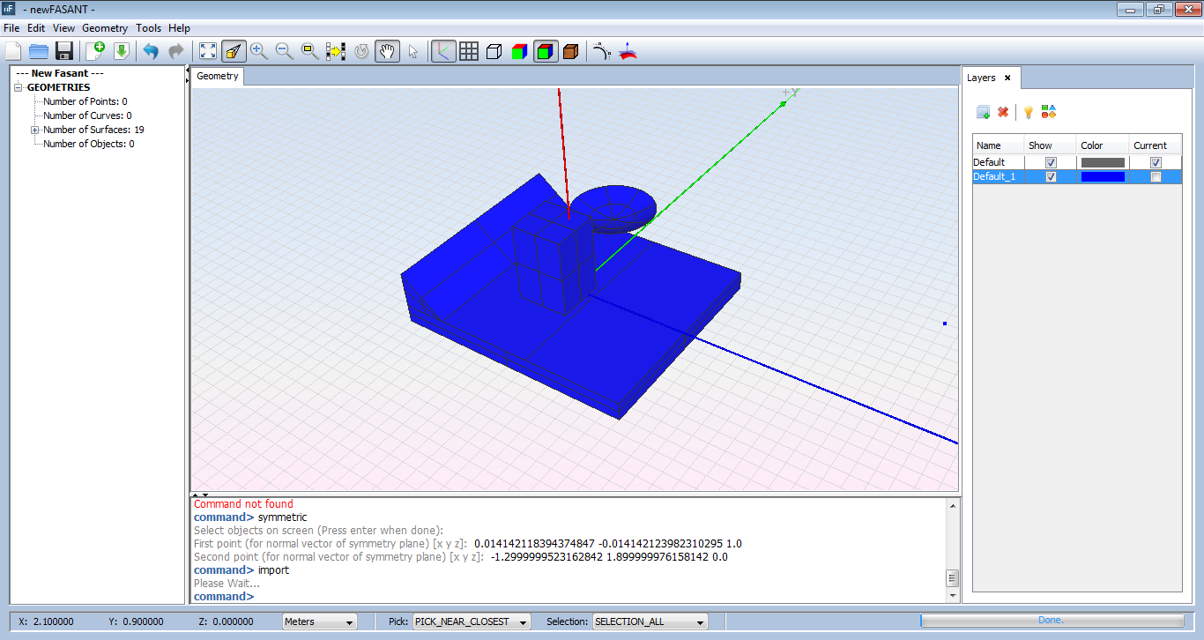
Task: Open the Meters units dropdown
Action: 319,621
